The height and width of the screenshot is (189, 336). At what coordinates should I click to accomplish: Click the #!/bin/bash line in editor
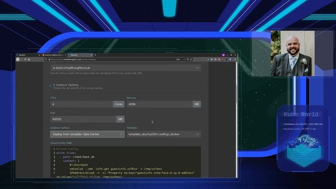click(78, 165)
